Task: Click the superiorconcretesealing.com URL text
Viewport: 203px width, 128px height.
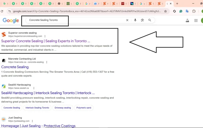Action: (x=25, y=36)
